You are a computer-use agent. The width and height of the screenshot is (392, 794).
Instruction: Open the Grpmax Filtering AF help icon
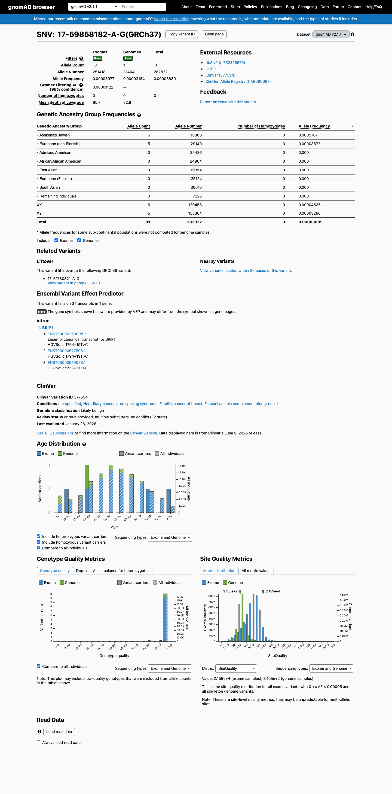81,85
